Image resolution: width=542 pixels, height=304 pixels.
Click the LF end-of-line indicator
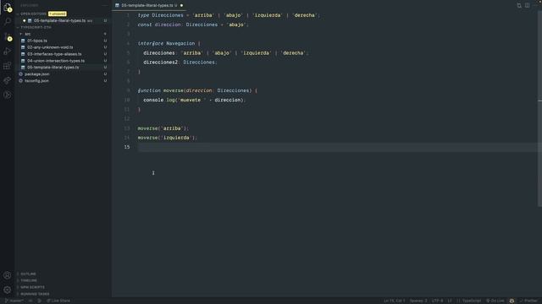click(450, 301)
